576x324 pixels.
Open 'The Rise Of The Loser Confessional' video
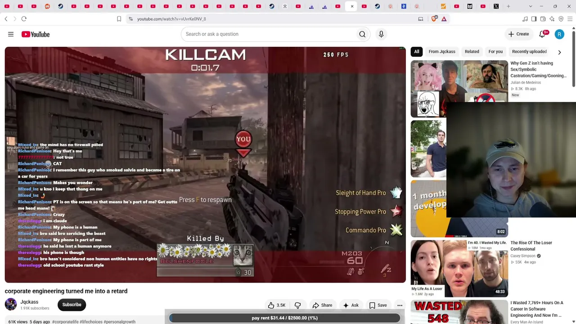[531, 246]
